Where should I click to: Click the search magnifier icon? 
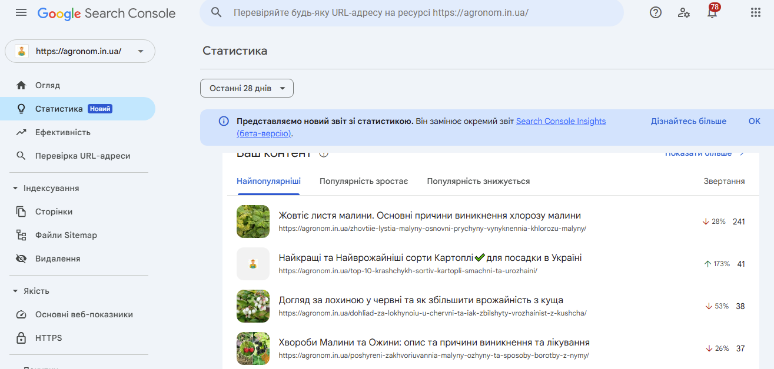(x=217, y=12)
